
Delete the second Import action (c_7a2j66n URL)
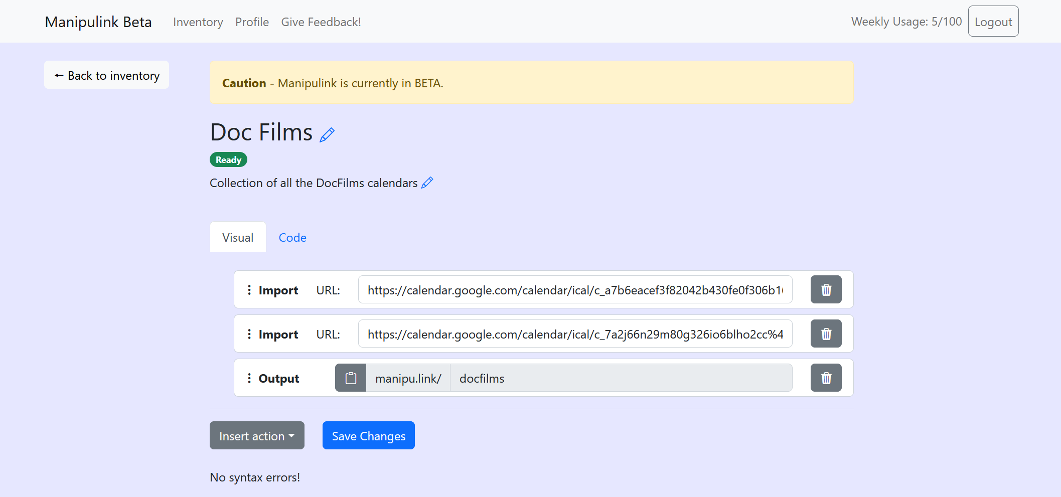(x=826, y=334)
